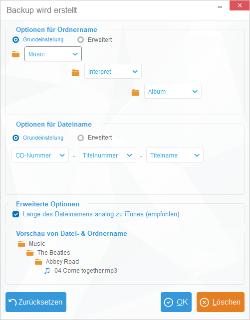
Task: Expand the Titelnummer dropdown
Action: [107, 155]
